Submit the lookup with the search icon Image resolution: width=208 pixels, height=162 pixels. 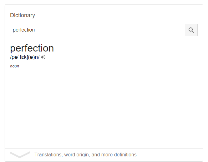click(191, 30)
